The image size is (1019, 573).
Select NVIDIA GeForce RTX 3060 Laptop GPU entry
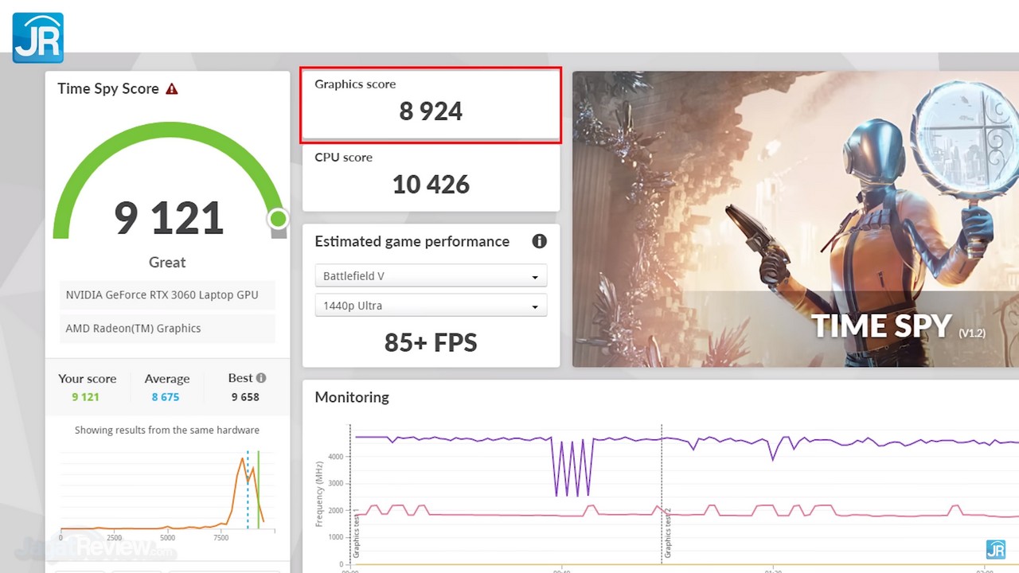162,295
